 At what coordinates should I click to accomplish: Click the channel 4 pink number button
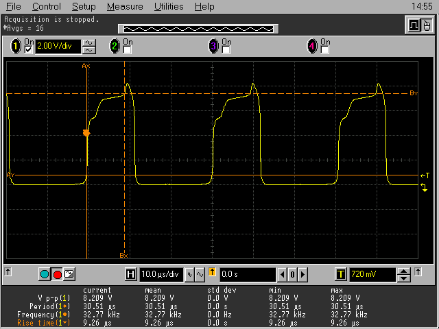[312, 46]
